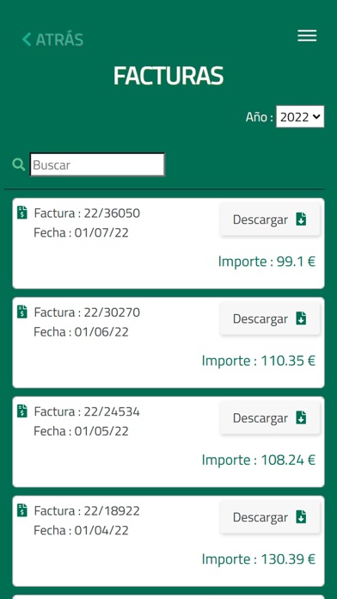Click invoice icon beside Factura 22/24534

click(x=22, y=411)
